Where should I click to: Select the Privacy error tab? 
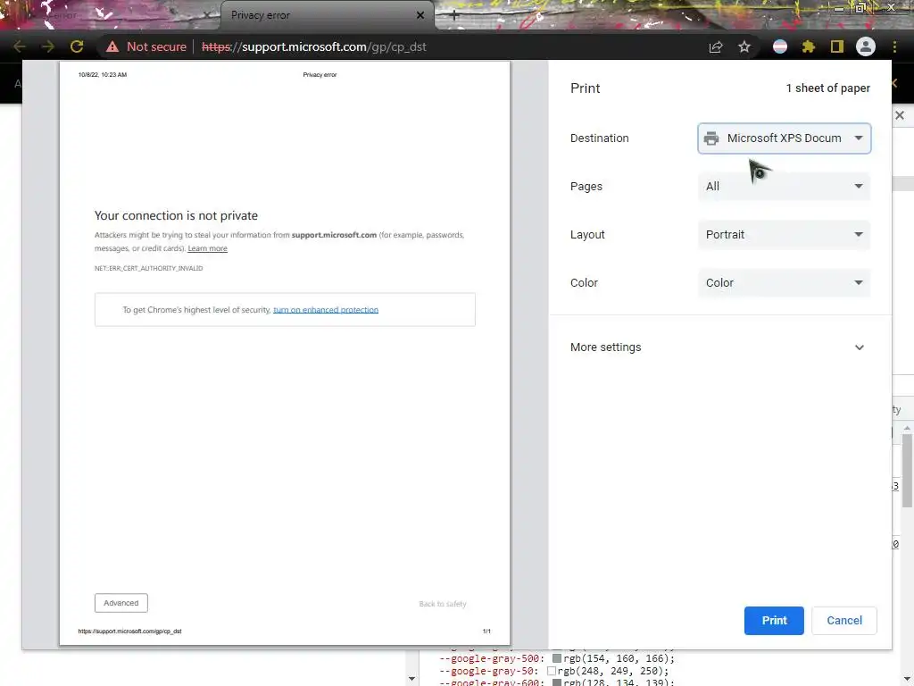click(x=328, y=16)
